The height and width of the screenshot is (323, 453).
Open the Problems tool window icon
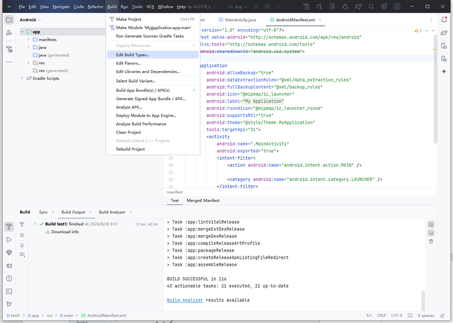pyautogui.click(x=9, y=278)
